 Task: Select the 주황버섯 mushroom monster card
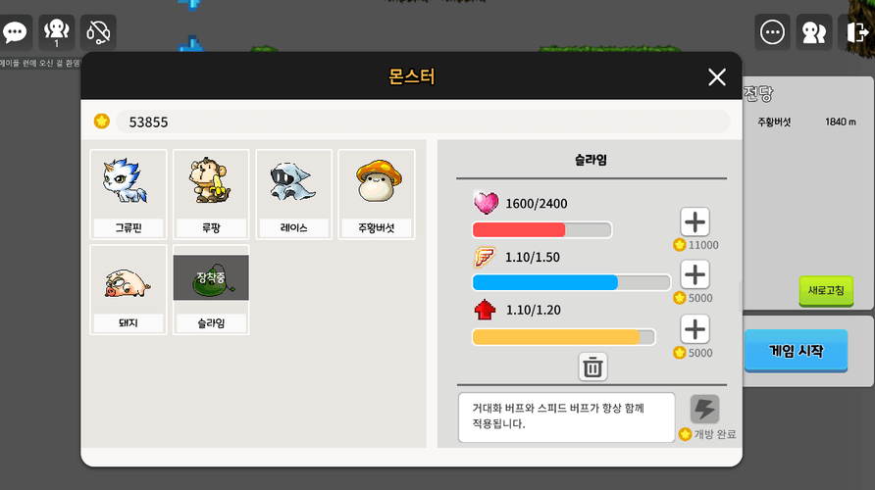point(377,195)
